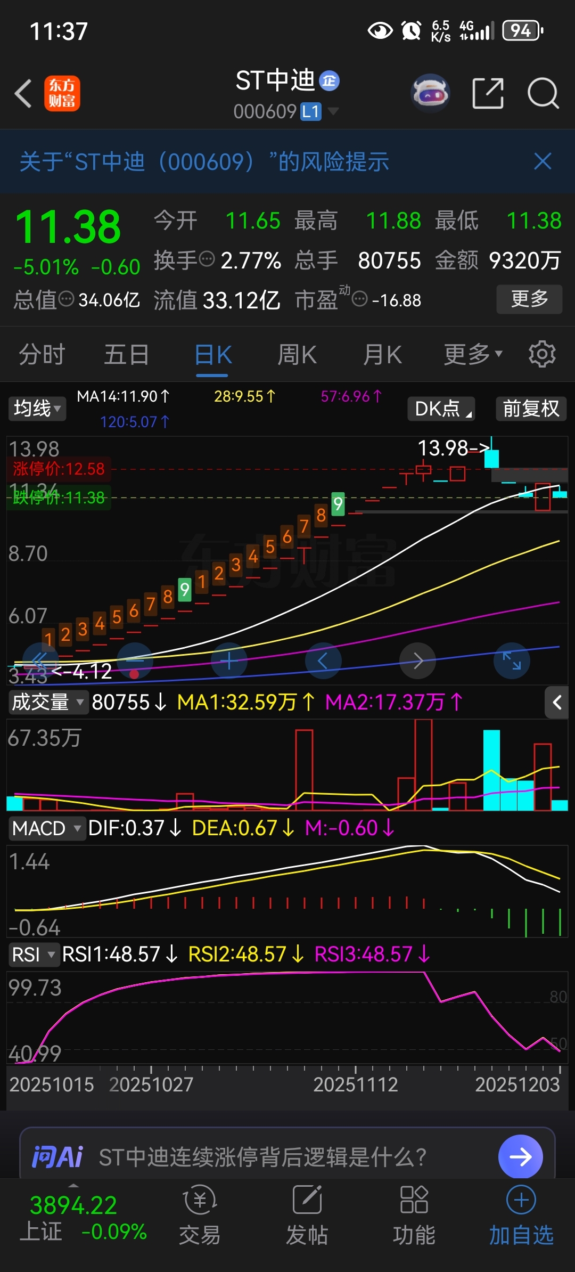The height and width of the screenshot is (1272, 575).
Task: Tap the 问AI question input field
Action: coord(263,1157)
